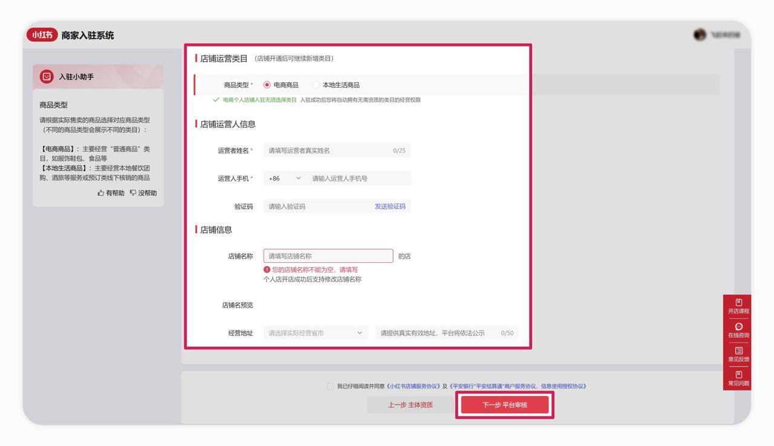Click the 店铺名称 input field
Viewport: 774px width, 446px height.
[x=328, y=256]
